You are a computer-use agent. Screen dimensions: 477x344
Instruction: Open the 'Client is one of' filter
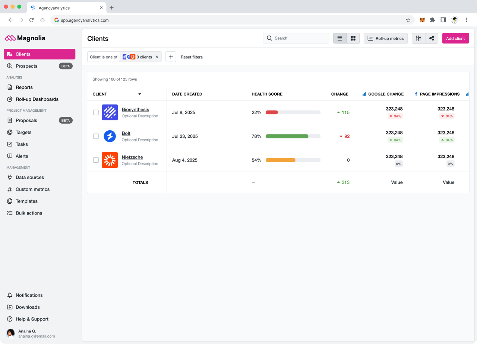[104, 57]
